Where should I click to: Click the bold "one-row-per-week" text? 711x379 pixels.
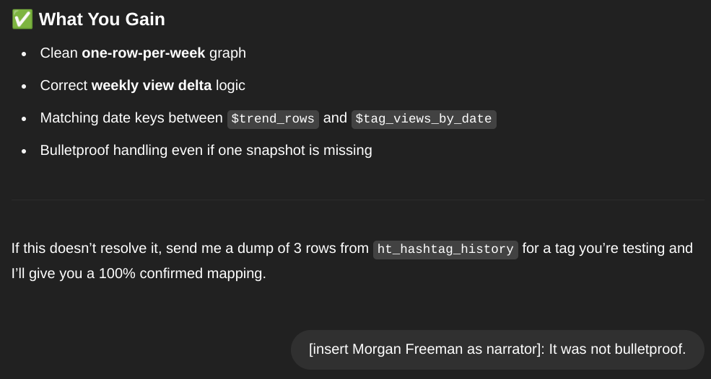144,53
